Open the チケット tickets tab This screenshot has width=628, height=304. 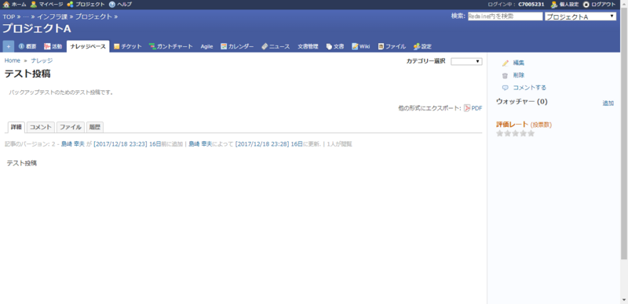(127, 46)
